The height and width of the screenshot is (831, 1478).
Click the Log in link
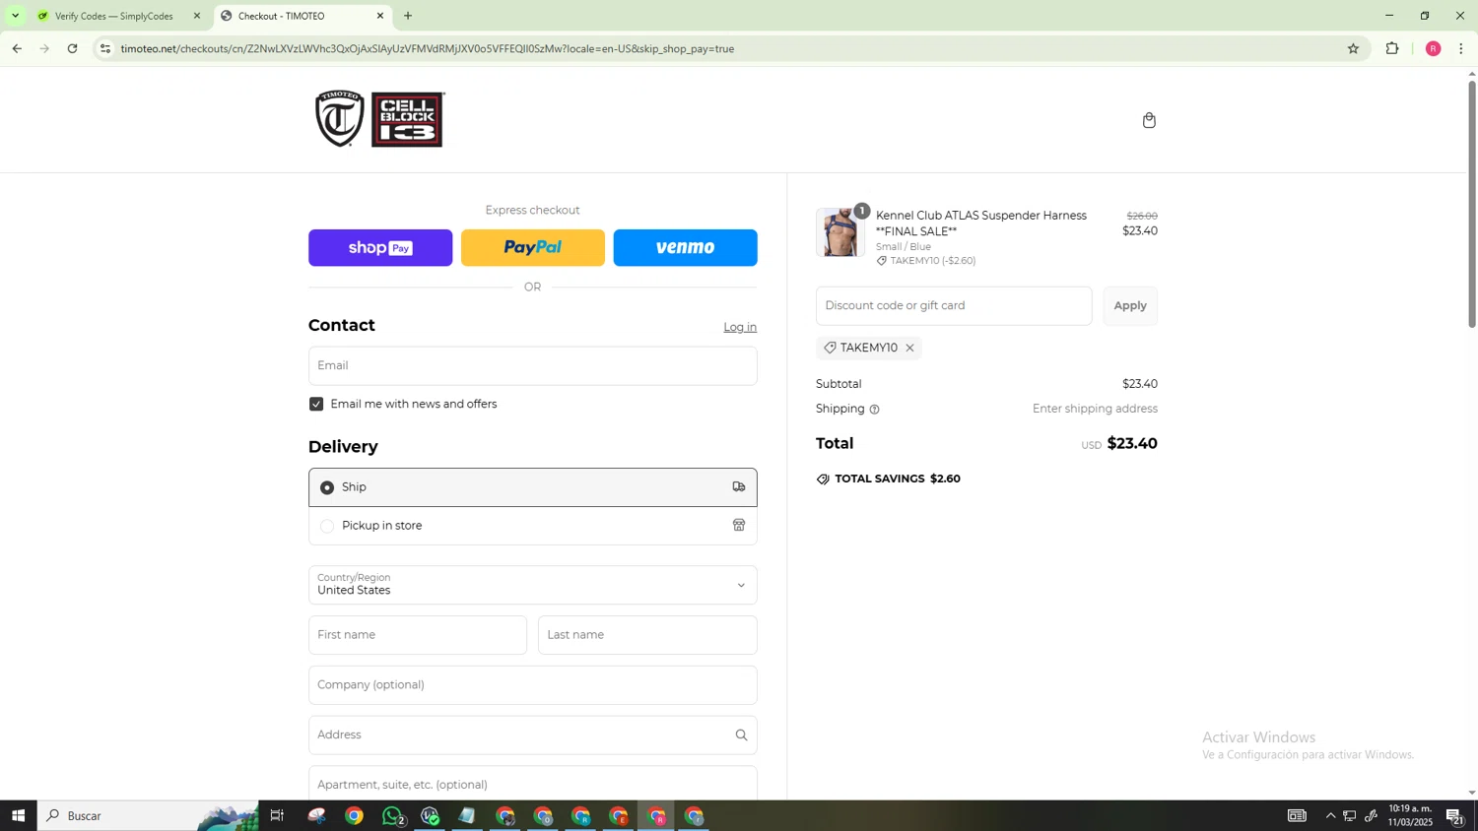click(740, 327)
